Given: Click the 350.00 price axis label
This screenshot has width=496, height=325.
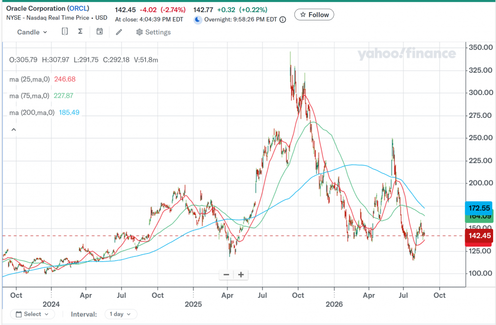Looking at the screenshot, I should pyautogui.click(x=480, y=48).
